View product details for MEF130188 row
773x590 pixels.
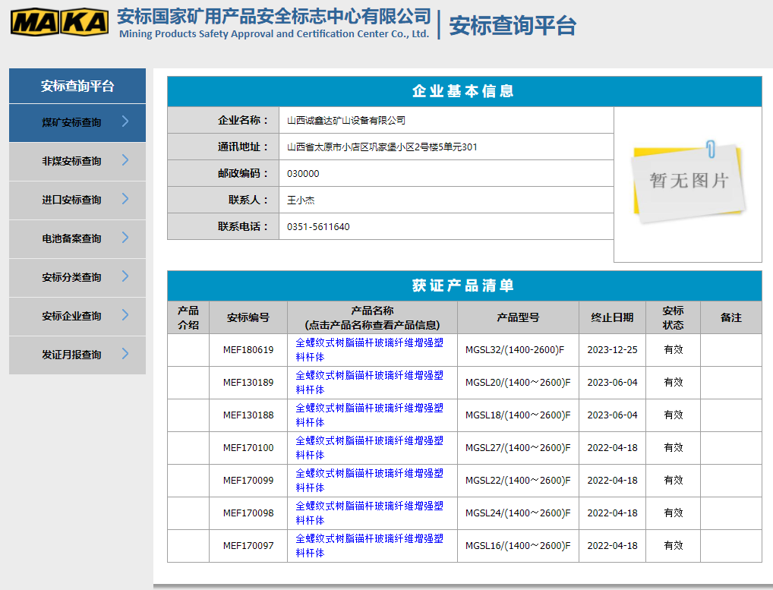[369, 415]
